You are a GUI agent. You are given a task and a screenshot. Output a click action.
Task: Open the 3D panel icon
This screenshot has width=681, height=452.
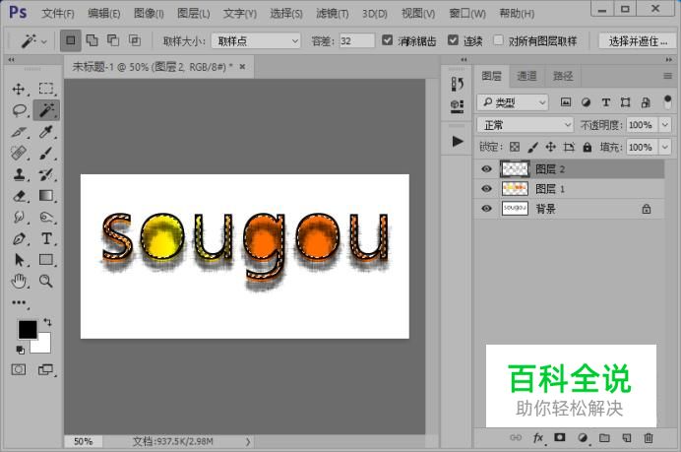(457, 106)
